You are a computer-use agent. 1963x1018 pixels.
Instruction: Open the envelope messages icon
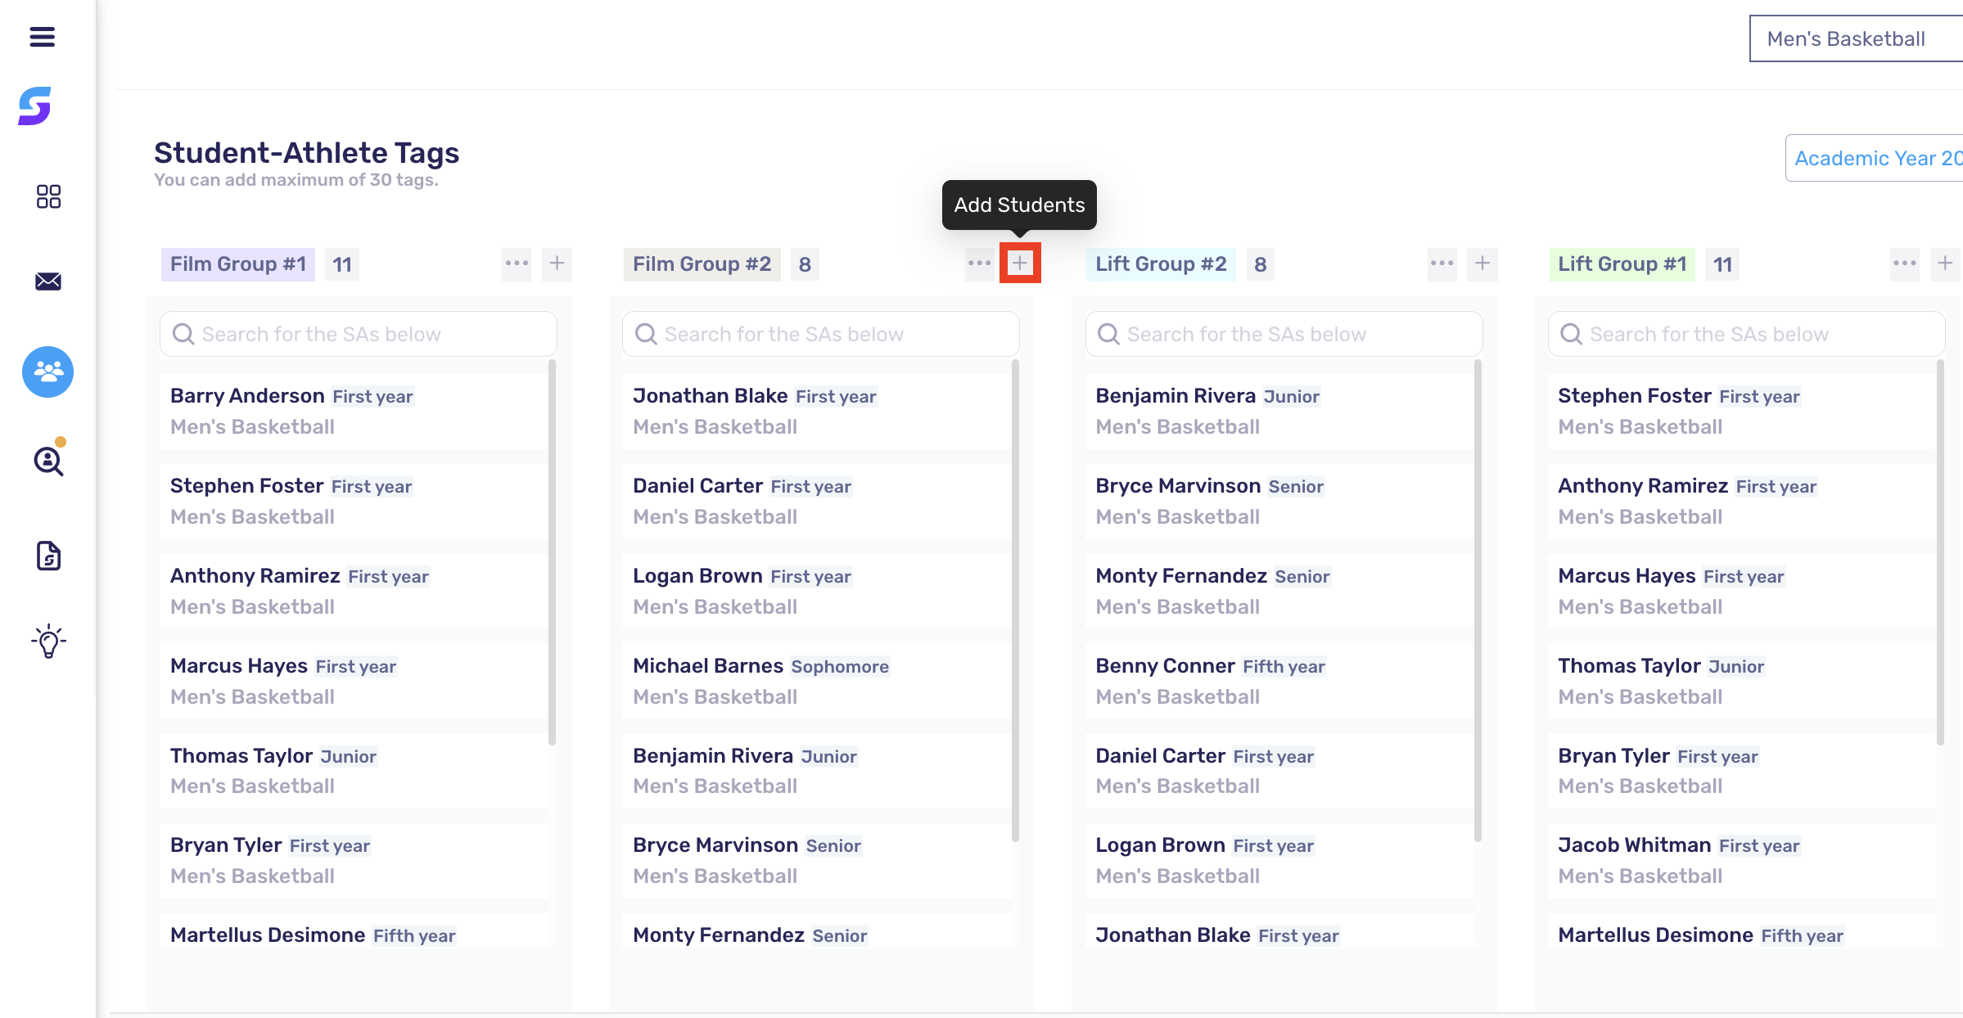point(48,282)
